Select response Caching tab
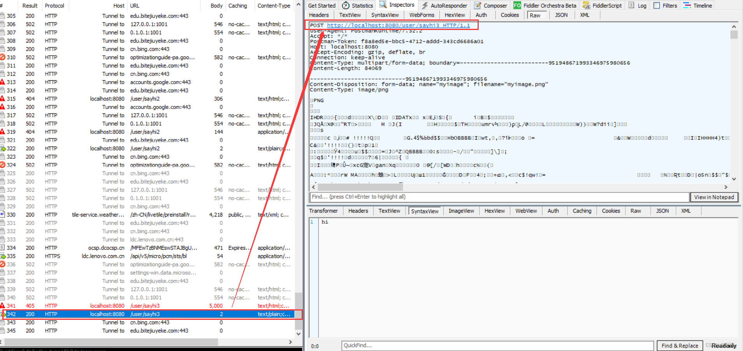This screenshot has width=743, height=351. coord(582,211)
